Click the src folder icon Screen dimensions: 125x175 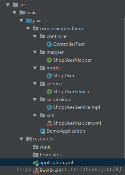[15, 5]
